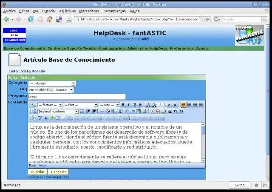Click the body path link in editor
This screenshot has width=272, height=192.
pos(42,165)
